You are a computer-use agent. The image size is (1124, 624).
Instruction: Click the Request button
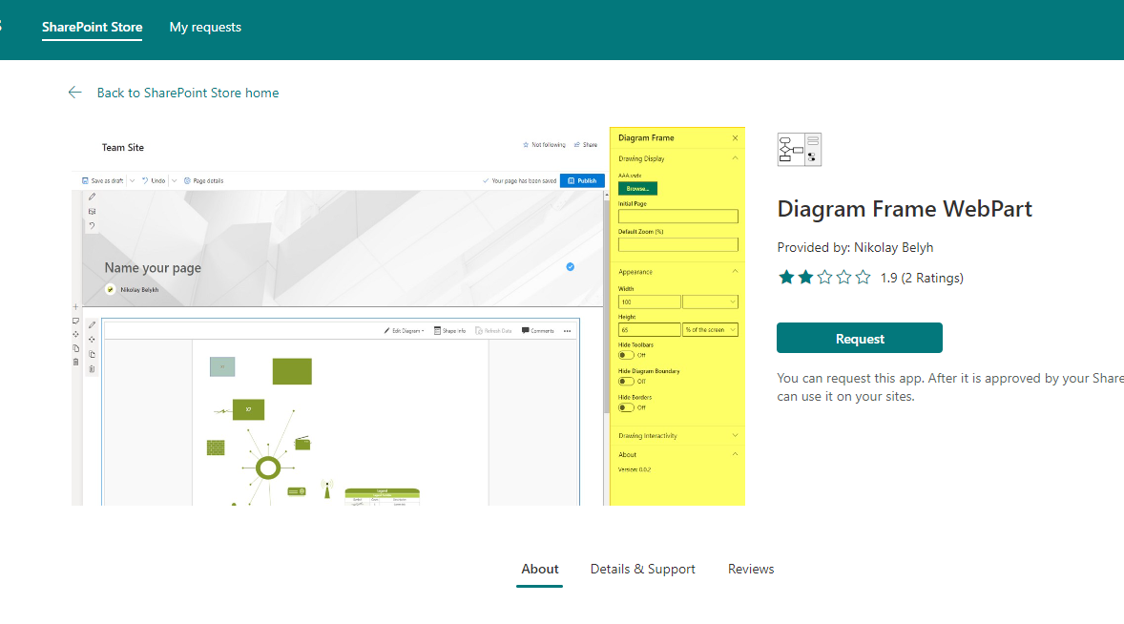(860, 338)
